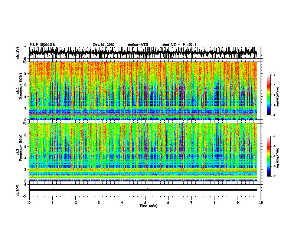Click the "ch.3(V)" axis label
This screenshot has width=294, height=227.
(17, 191)
